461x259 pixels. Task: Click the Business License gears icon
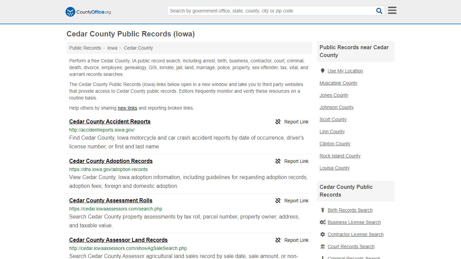pyautogui.click(x=323, y=222)
